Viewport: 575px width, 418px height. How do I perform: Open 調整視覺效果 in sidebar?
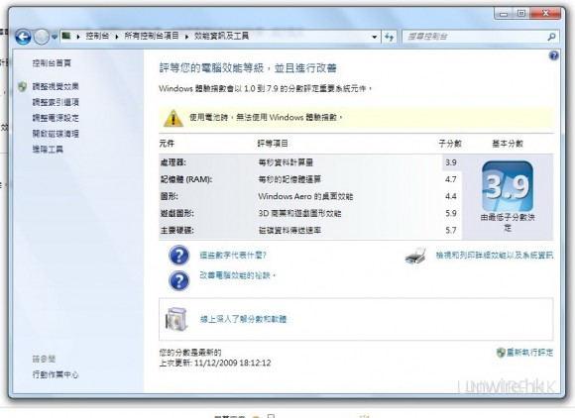pyautogui.click(x=56, y=86)
